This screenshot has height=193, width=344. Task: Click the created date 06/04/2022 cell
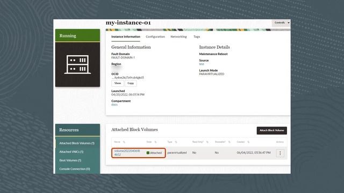point(254,153)
